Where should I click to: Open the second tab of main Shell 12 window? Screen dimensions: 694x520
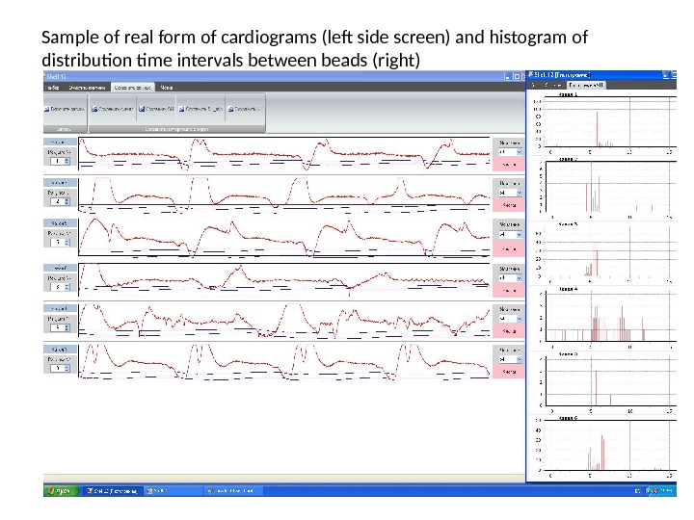coord(87,88)
